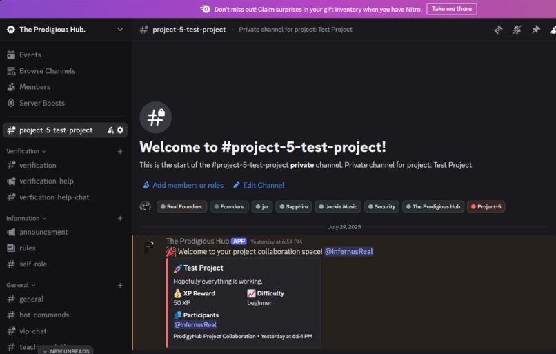The width and height of the screenshot is (556, 354).
Task: Click @InfernusReal mention in welcome message
Action: (x=349, y=251)
